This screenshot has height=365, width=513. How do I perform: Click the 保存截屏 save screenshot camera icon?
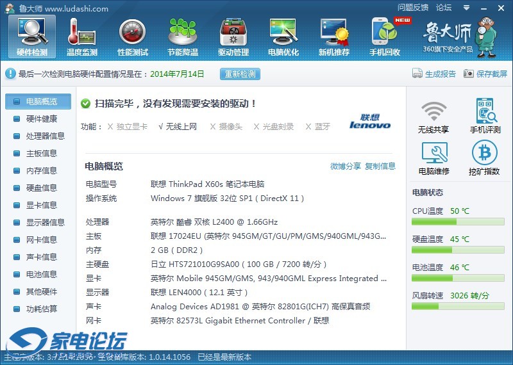469,74
